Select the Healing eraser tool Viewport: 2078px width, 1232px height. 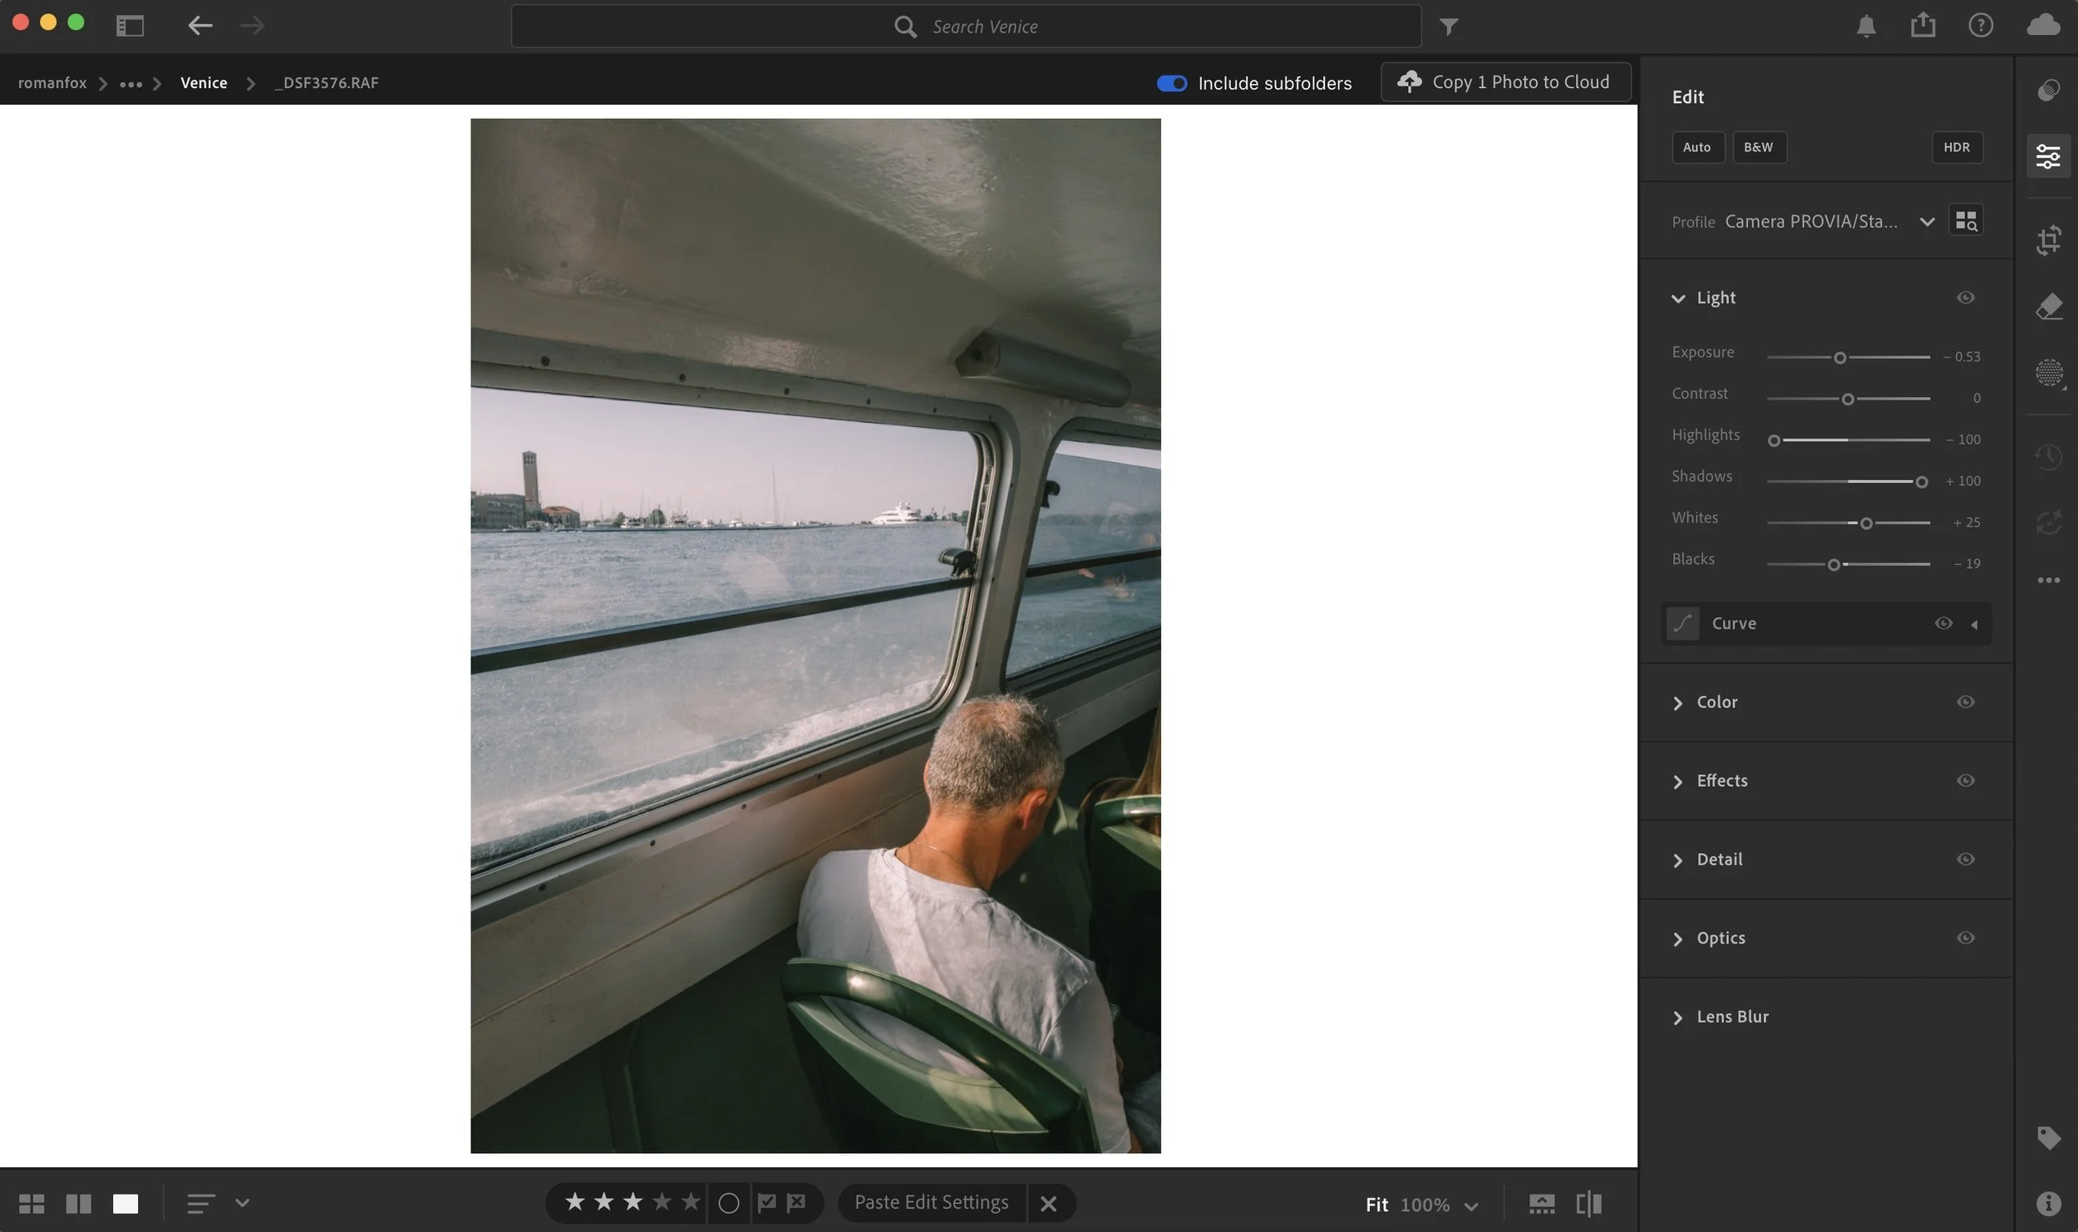(2048, 306)
